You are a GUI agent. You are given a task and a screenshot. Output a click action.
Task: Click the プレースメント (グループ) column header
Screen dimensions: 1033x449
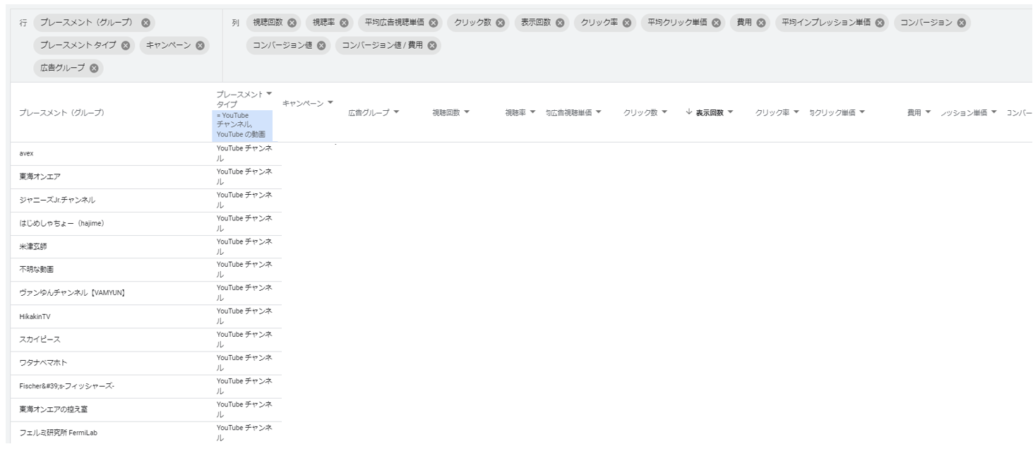pos(62,112)
